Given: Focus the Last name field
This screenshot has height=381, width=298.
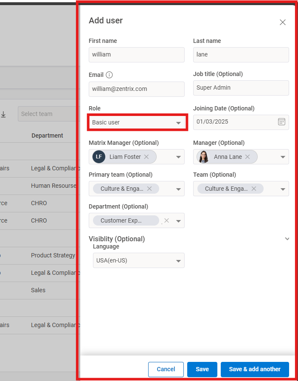Looking at the screenshot, I should pos(241,55).
